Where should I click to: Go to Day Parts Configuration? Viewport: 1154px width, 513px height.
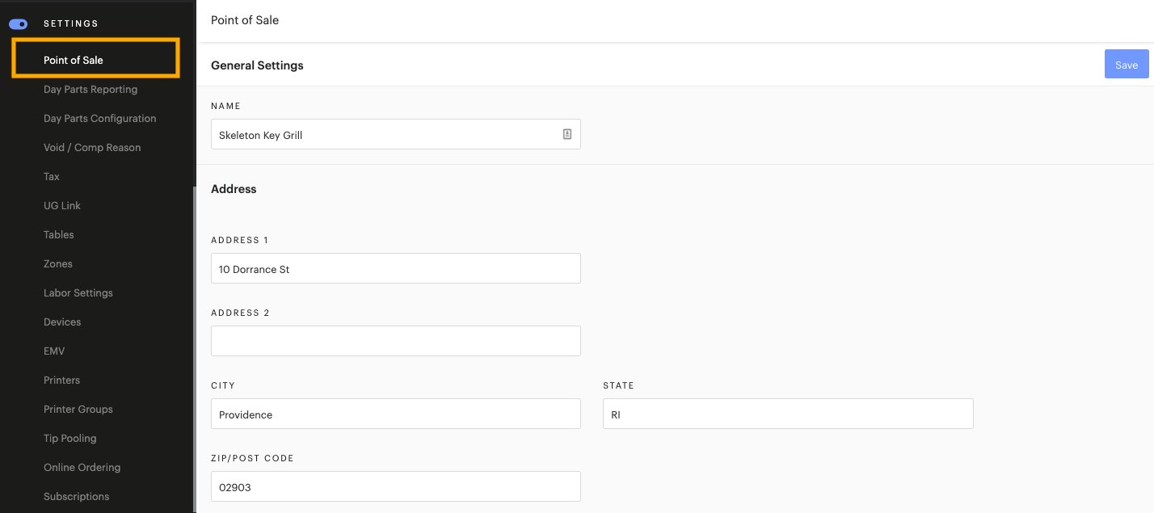[100, 119]
